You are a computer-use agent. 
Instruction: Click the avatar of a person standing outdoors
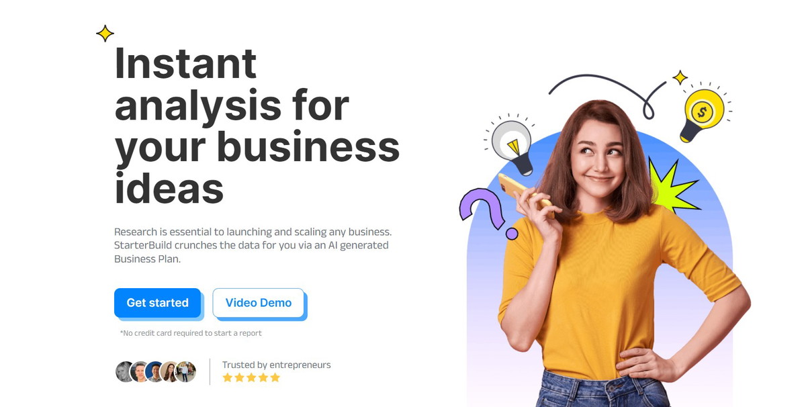point(185,371)
